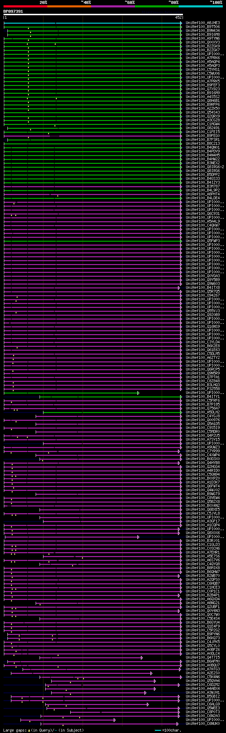Viewport: 226px width, 733px height.
Task: Select the UniRef100_B8MIK8 label
Action: point(203,568)
